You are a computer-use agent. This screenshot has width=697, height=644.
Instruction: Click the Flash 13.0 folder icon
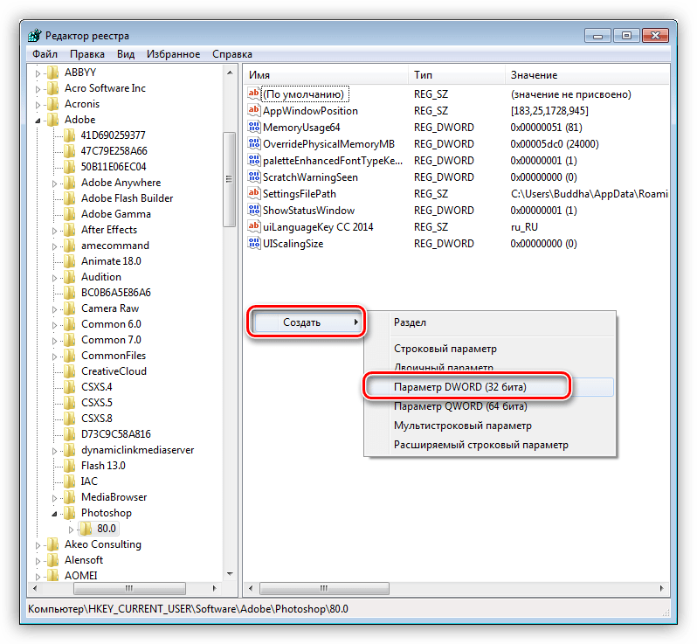pos(69,465)
